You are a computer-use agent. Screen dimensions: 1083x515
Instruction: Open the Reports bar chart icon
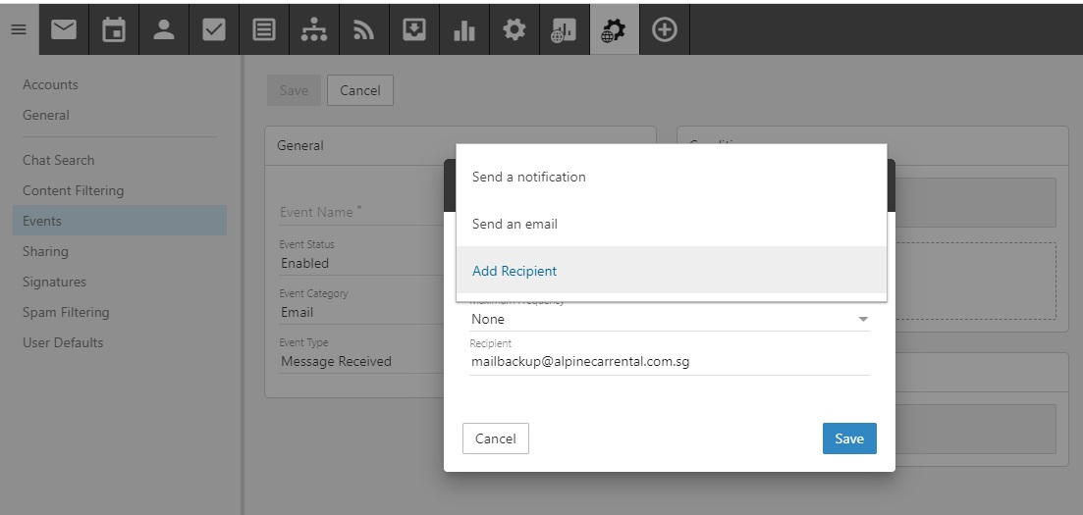point(463,30)
